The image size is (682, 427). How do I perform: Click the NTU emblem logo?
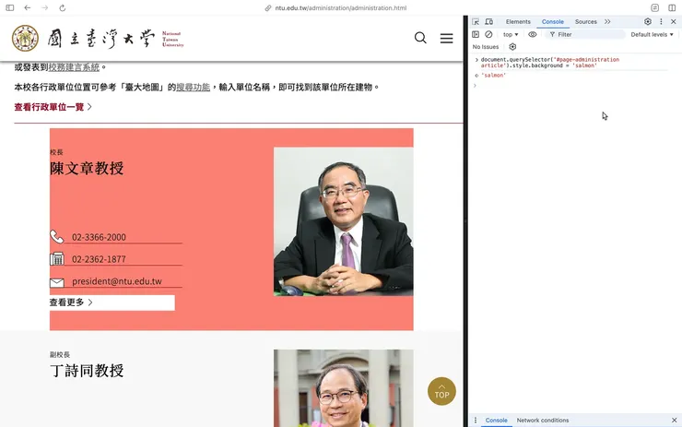pyautogui.click(x=25, y=39)
